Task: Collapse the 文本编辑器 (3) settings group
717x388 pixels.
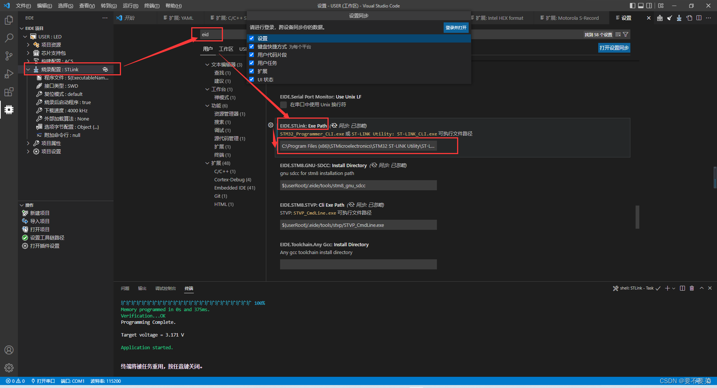Action: [207, 65]
